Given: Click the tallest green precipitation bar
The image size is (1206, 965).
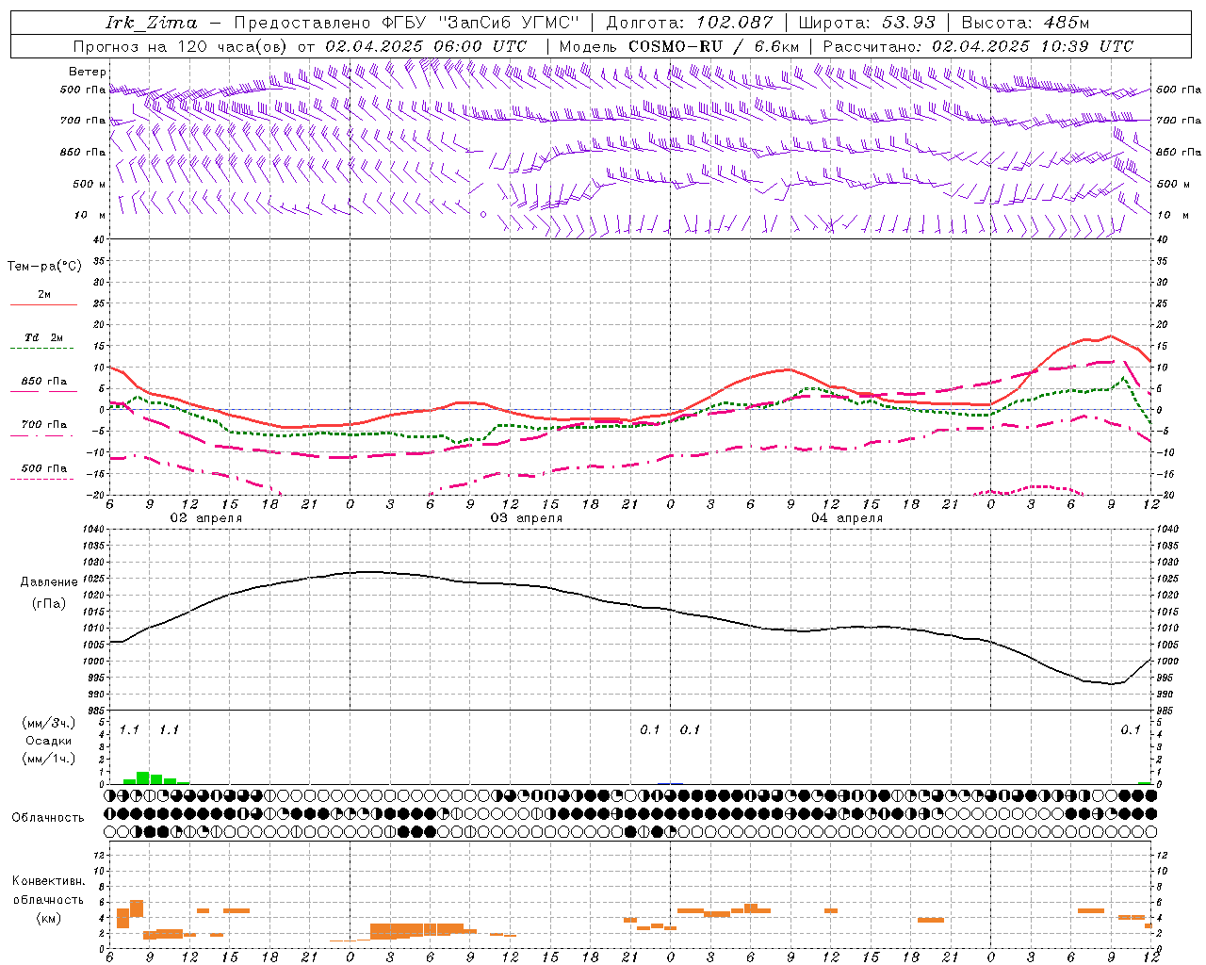Looking at the screenshot, I should tap(143, 777).
